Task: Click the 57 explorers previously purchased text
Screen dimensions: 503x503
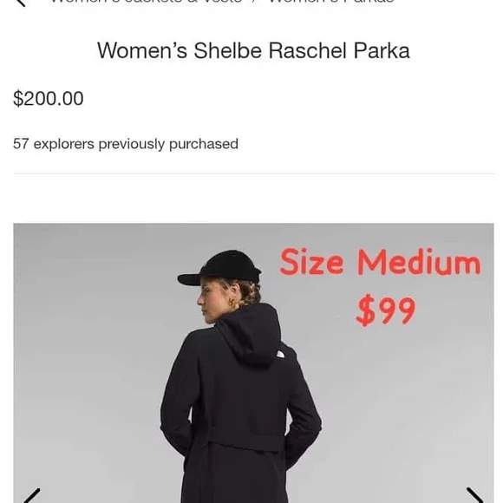Action: click(126, 144)
